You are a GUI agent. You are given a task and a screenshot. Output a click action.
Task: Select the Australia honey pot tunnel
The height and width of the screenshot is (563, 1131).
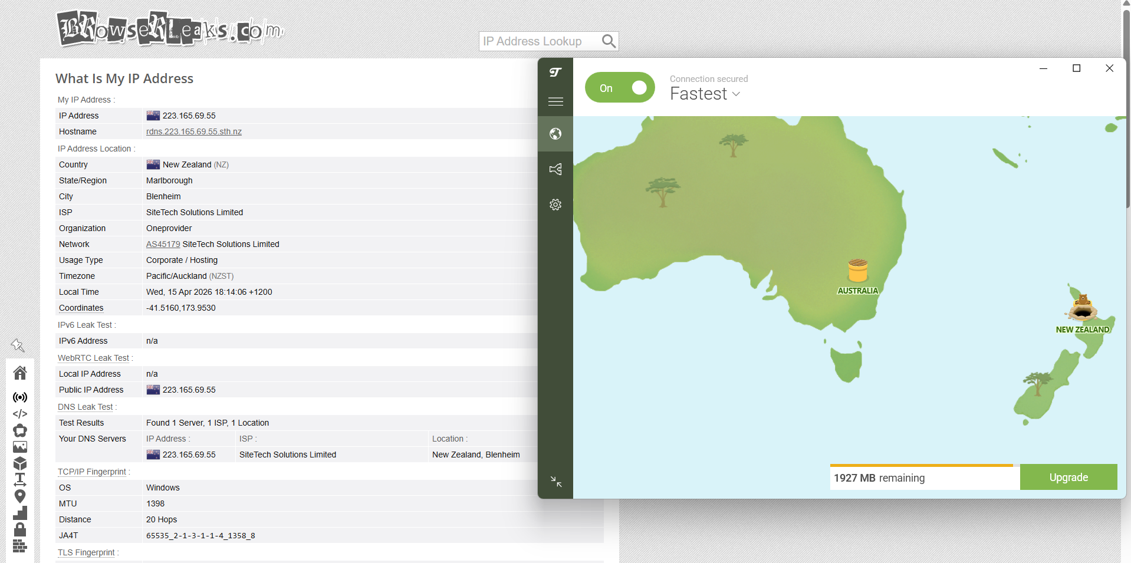click(858, 271)
